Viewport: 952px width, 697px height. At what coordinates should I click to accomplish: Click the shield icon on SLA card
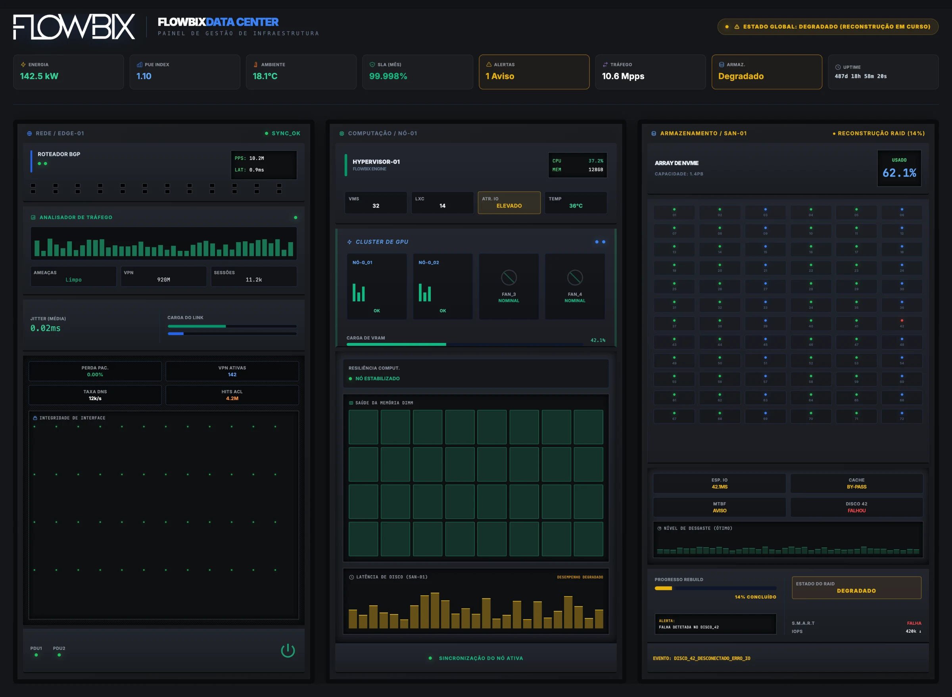point(372,65)
